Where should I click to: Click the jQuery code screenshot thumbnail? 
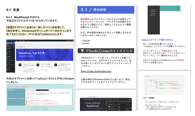click(x=164, y=85)
